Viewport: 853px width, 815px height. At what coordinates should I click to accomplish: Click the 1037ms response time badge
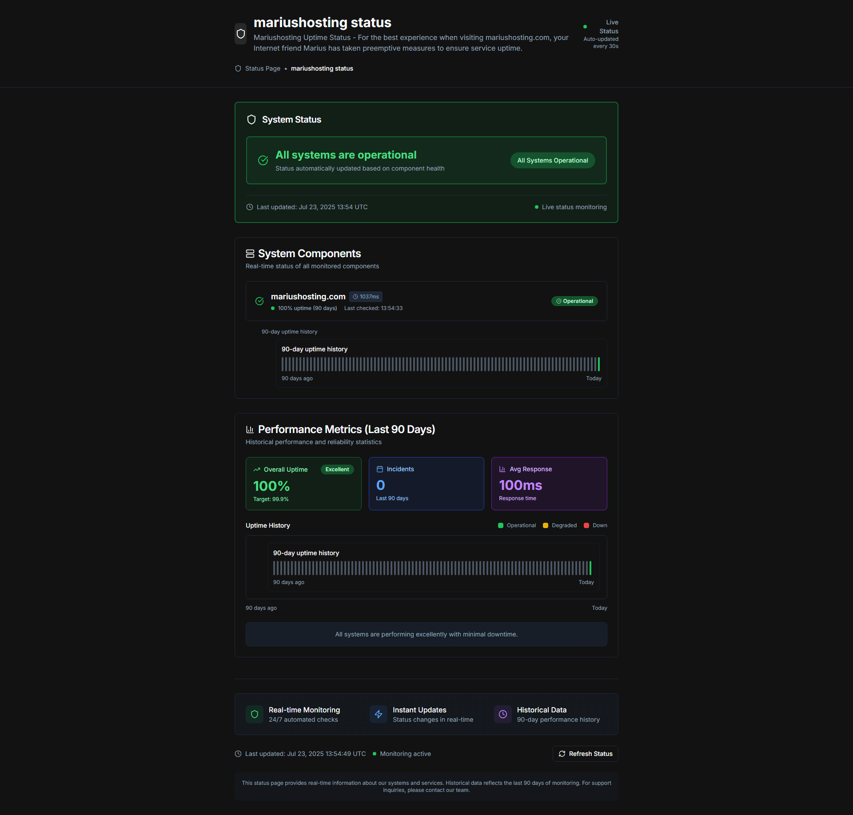[366, 297]
